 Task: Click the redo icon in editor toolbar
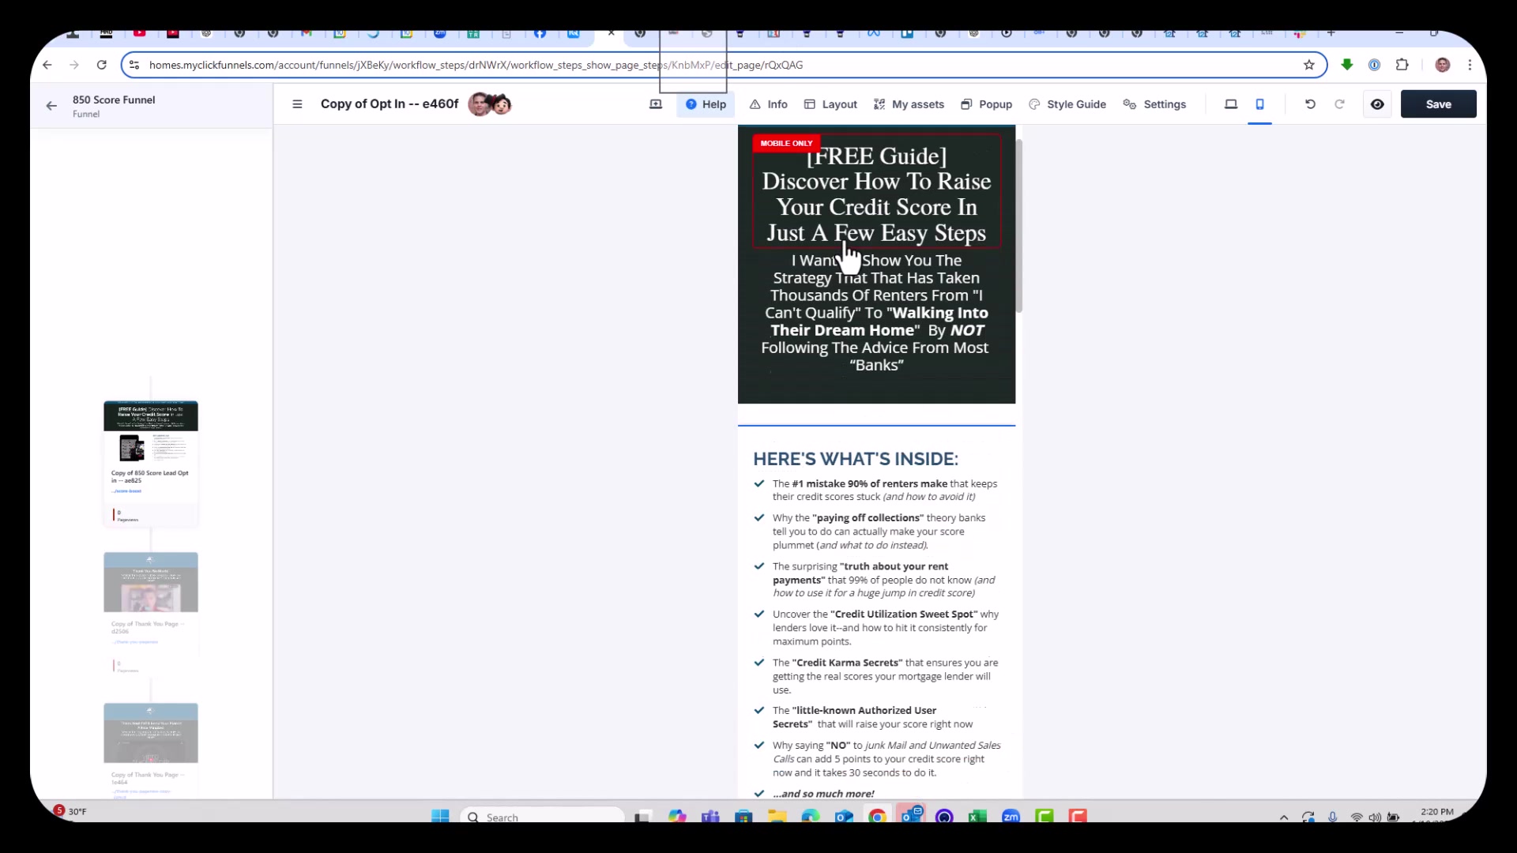point(1340,104)
